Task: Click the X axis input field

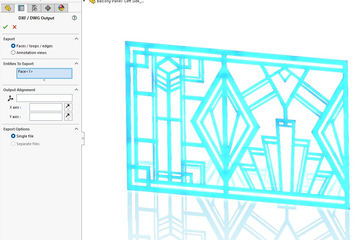Action: 46,107
